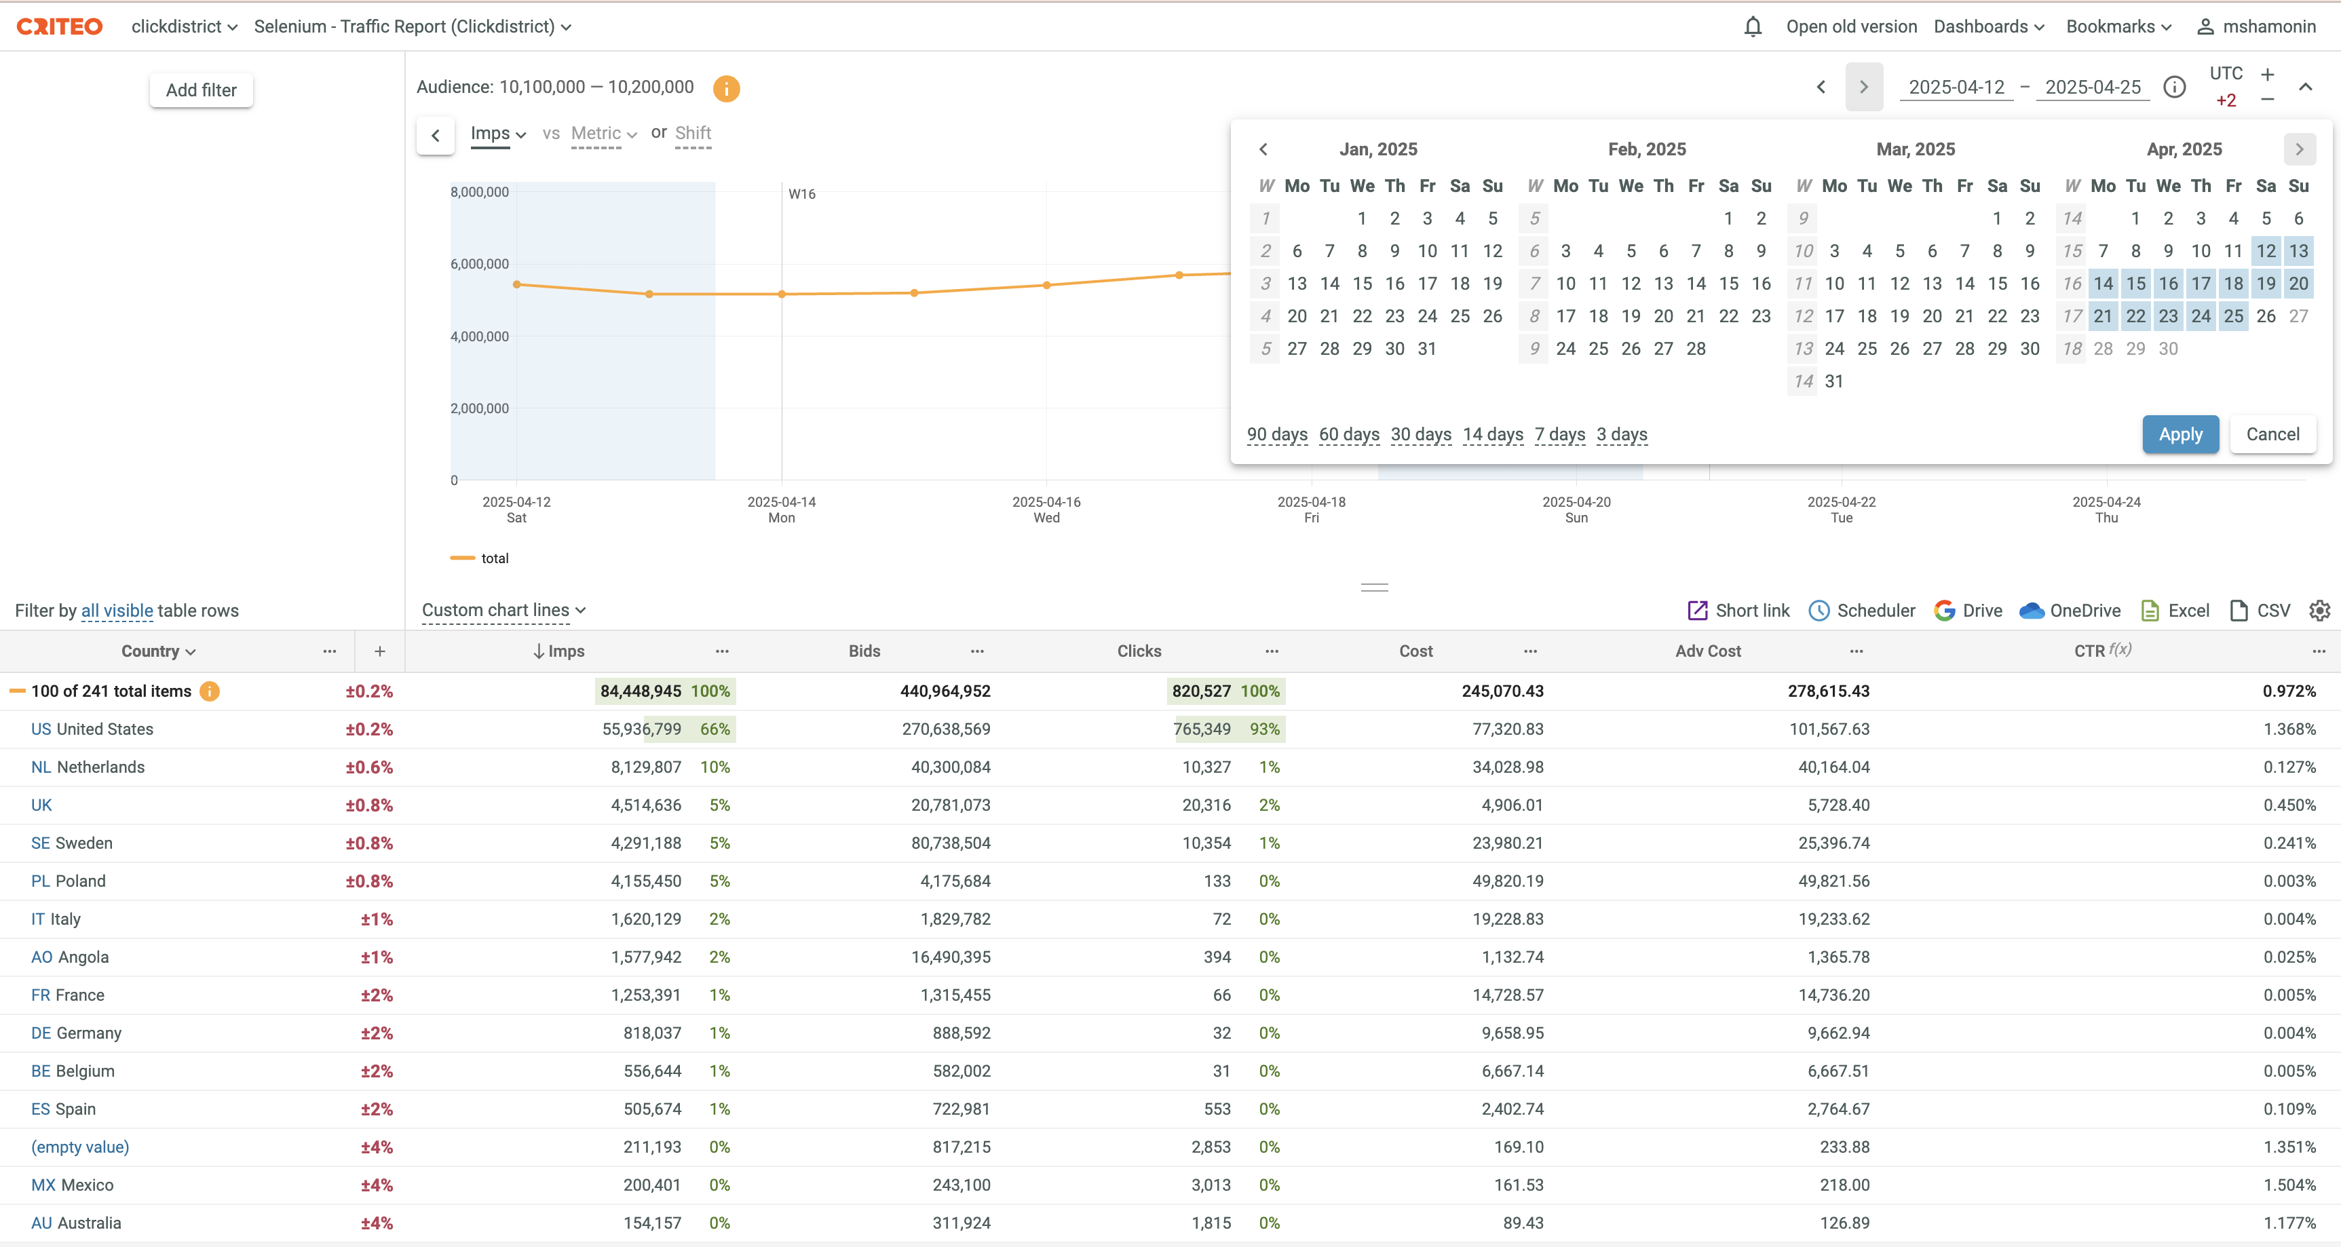The width and height of the screenshot is (2341, 1247).
Task: Open the Country dimension dropdown
Action: coord(158,651)
